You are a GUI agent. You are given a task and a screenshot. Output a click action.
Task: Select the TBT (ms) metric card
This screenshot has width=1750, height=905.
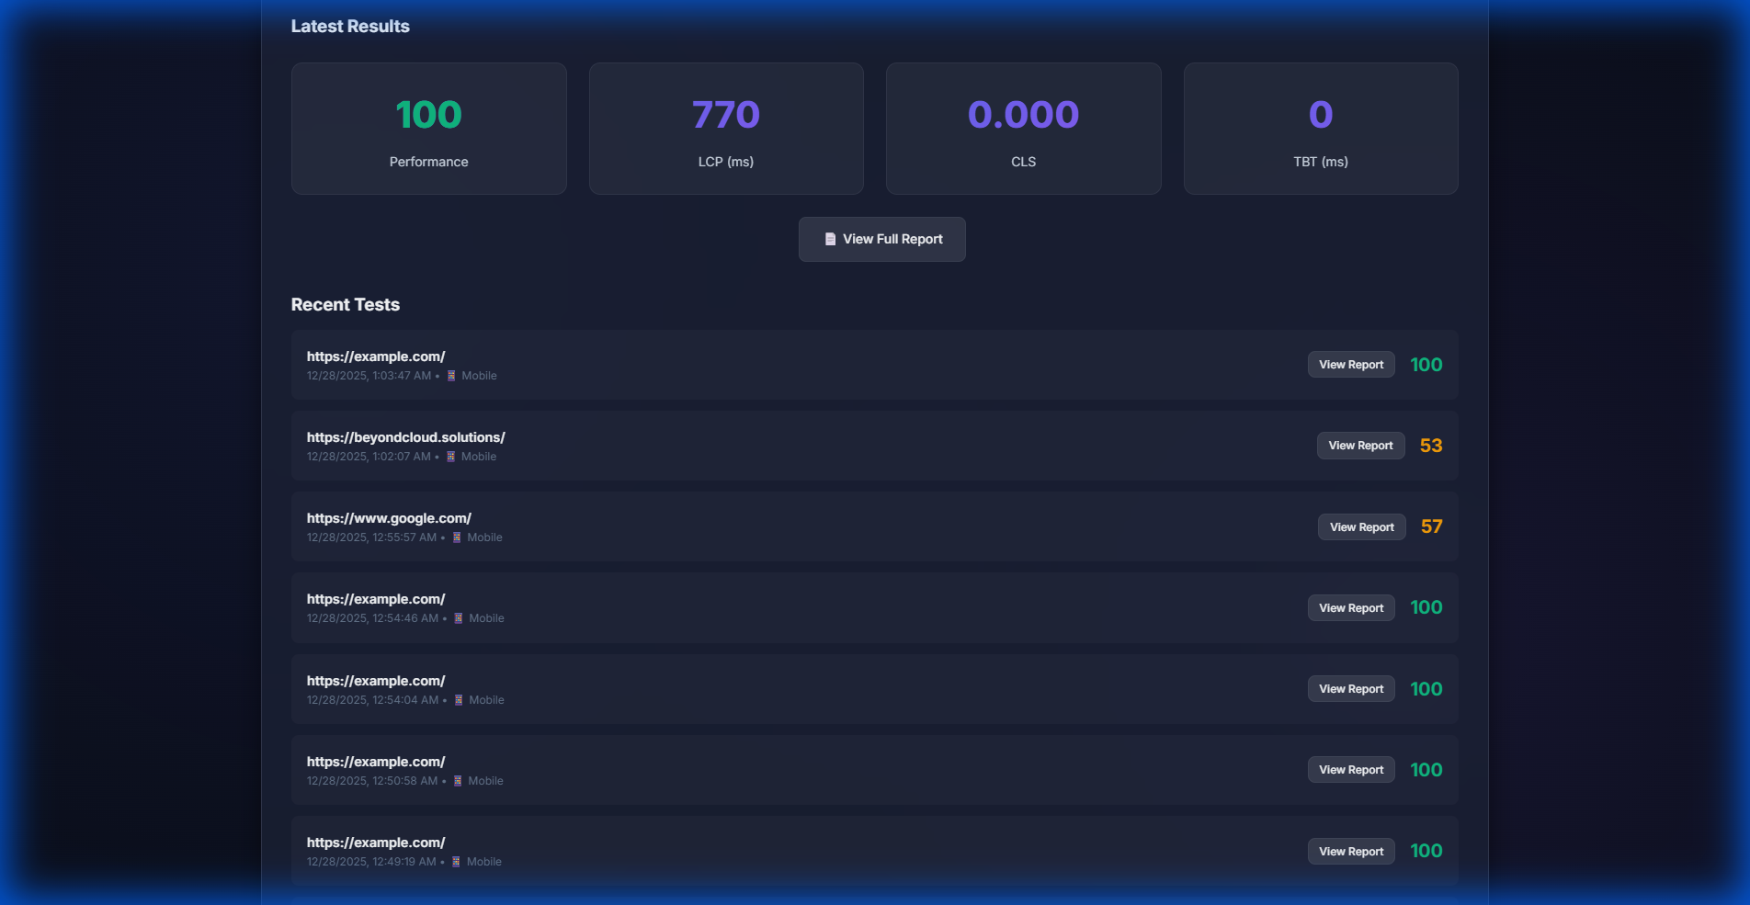(x=1321, y=129)
